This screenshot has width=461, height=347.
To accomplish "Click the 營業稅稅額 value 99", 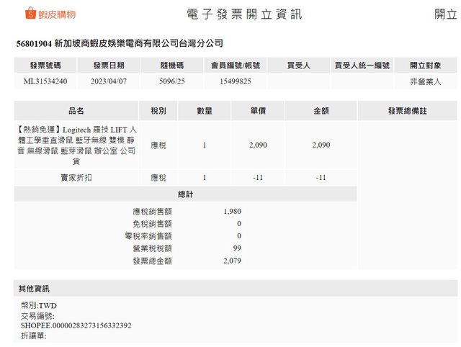I will (236, 248).
